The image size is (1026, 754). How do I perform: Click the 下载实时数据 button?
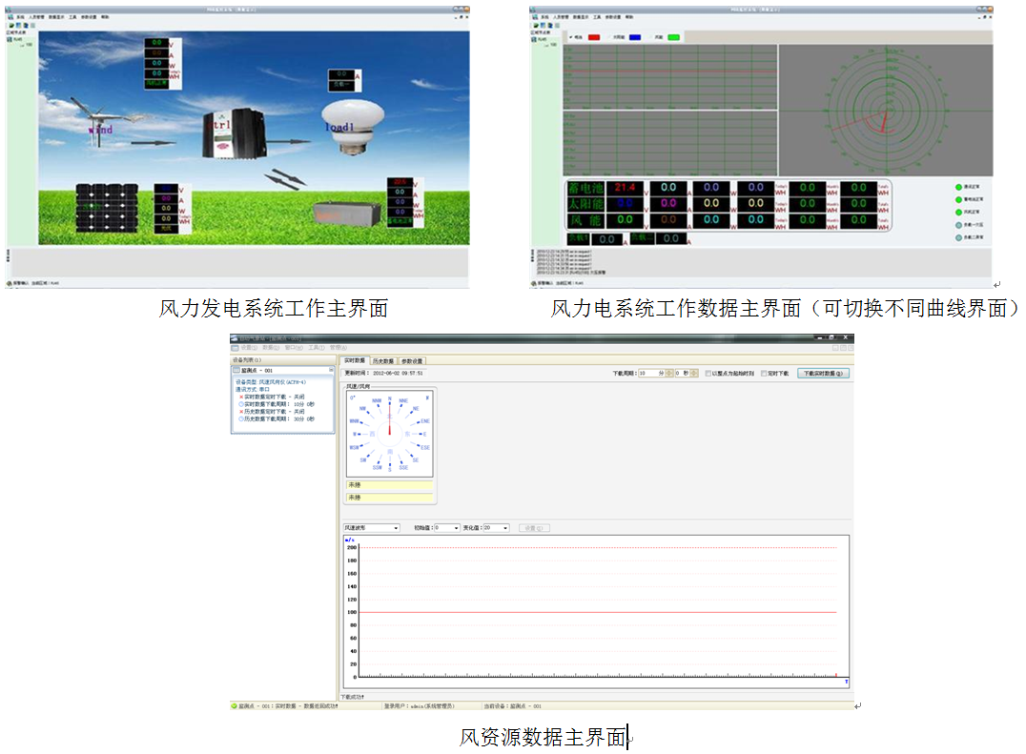823,374
